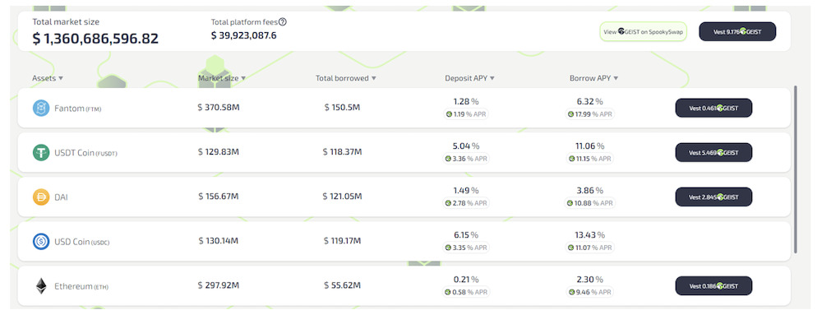Viewport: 822px width, 324px height.
Task: Click DAI borrow APY 3.86 %
Action: coord(589,191)
